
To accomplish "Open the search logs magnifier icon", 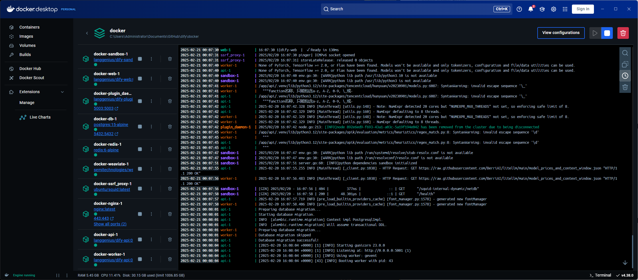I will point(625,53).
